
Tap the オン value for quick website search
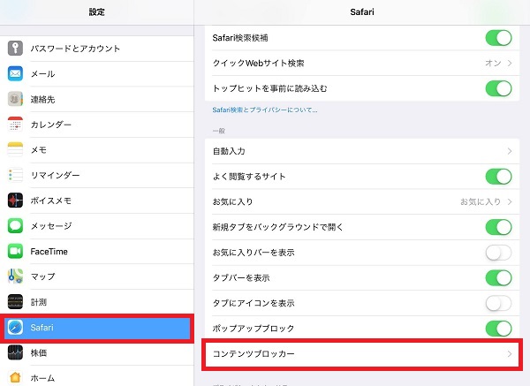point(493,64)
